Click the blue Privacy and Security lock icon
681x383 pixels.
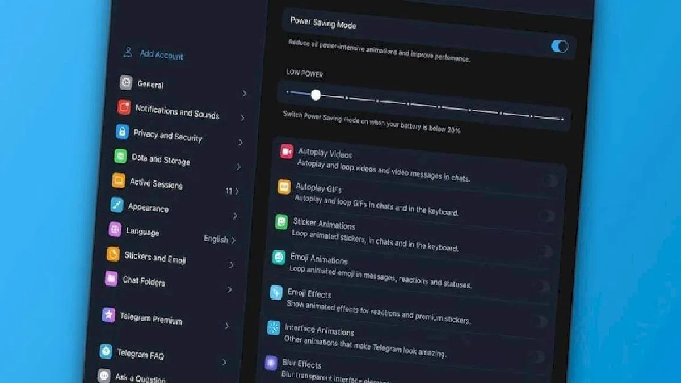(x=122, y=132)
